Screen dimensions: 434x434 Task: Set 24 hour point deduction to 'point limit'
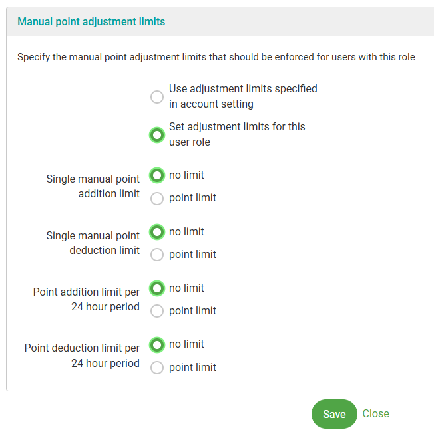pyautogui.click(x=157, y=368)
